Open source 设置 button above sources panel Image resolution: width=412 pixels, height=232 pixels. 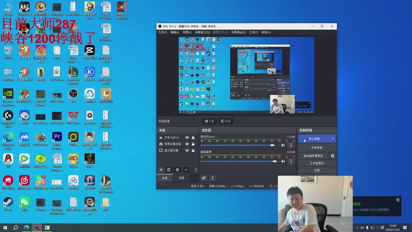[x=210, y=121]
